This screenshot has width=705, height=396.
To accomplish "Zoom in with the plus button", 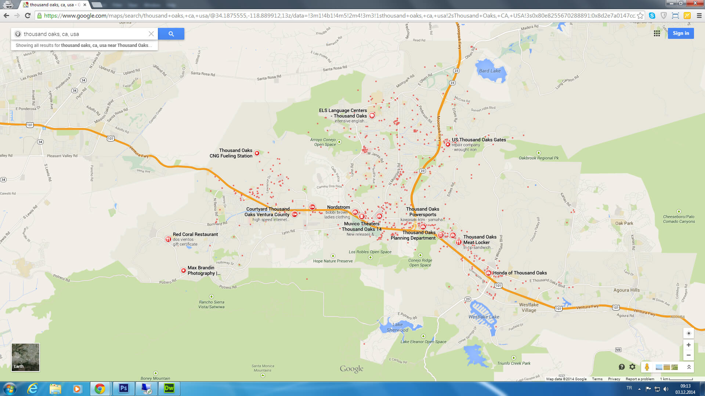I will [688, 345].
